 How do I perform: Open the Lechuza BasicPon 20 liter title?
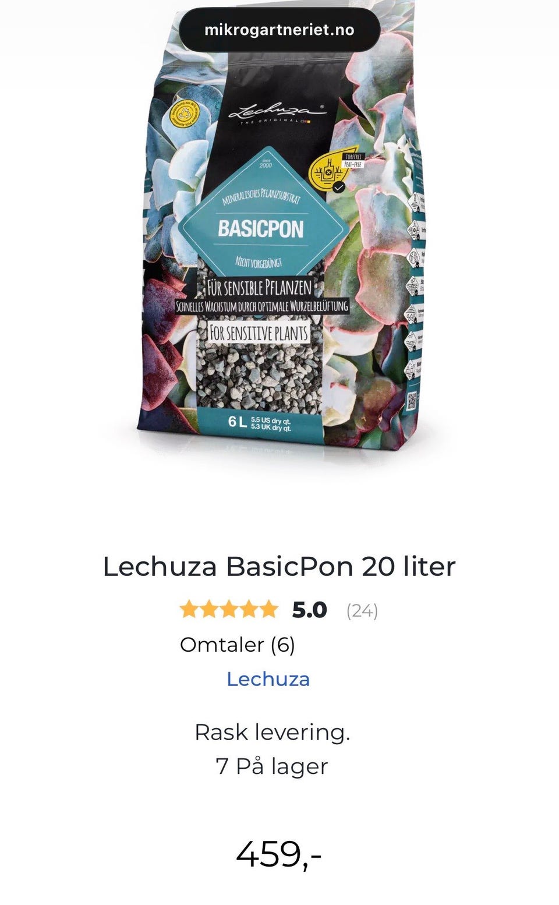(x=279, y=566)
